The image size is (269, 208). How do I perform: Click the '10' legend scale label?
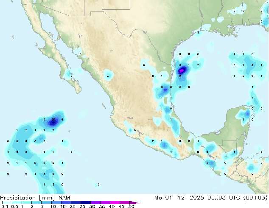pyautogui.click(x=53, y=206)
